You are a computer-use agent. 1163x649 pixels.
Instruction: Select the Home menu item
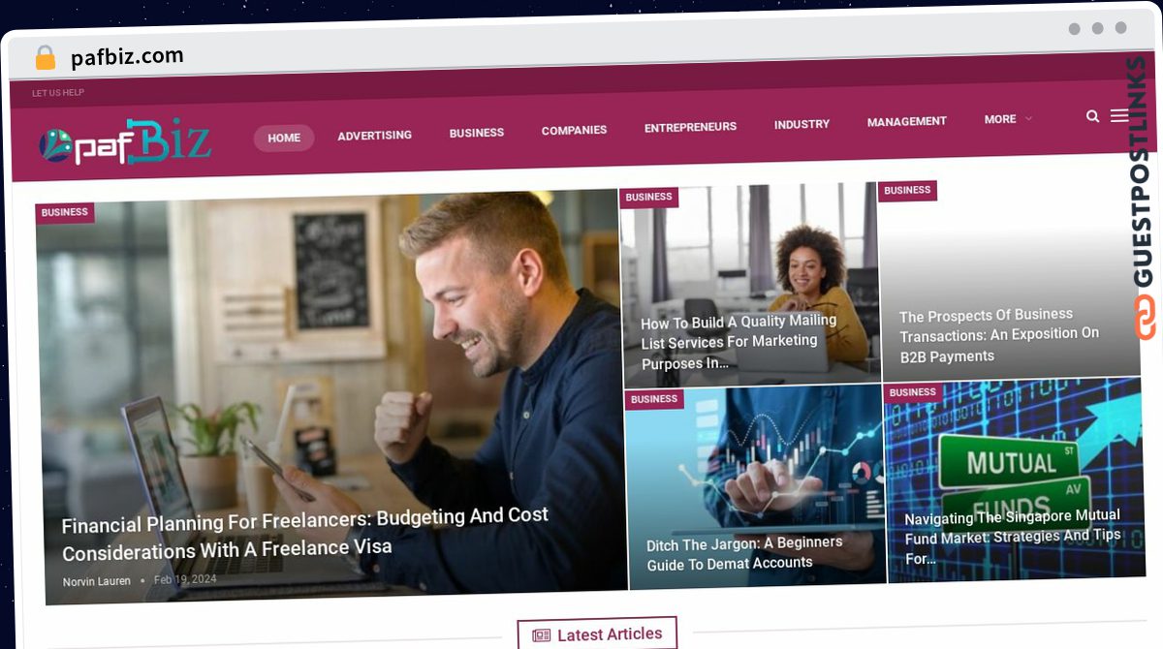click(284, 138)
